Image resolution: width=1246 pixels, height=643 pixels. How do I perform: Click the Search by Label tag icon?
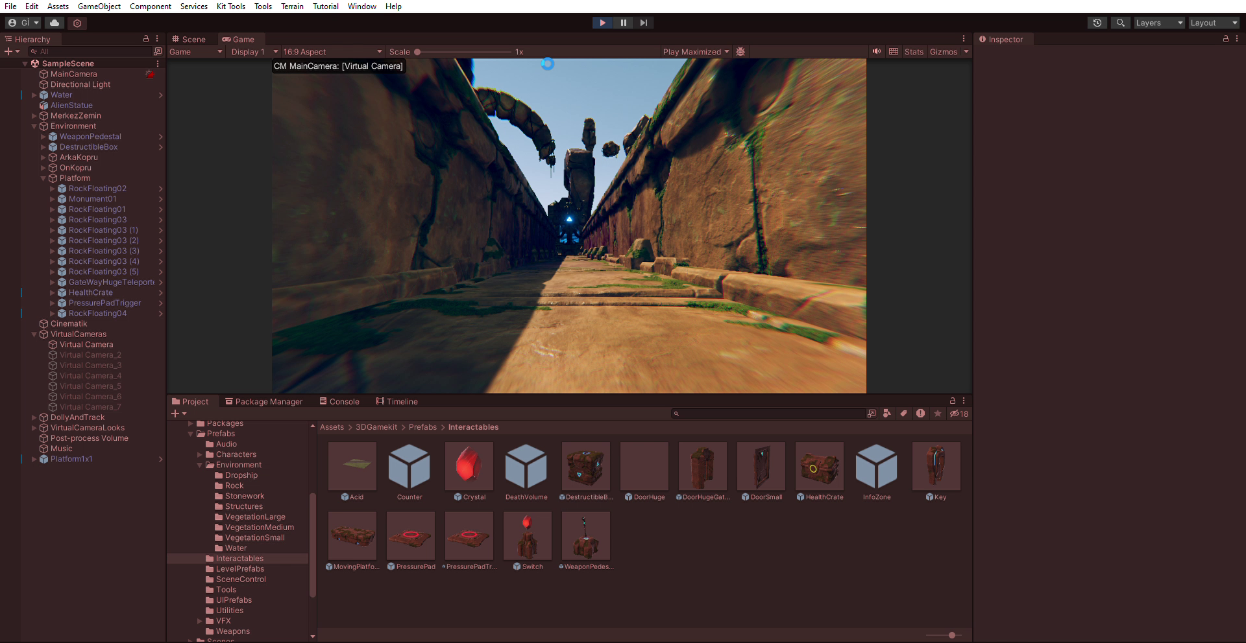click(x=903, y=414)
